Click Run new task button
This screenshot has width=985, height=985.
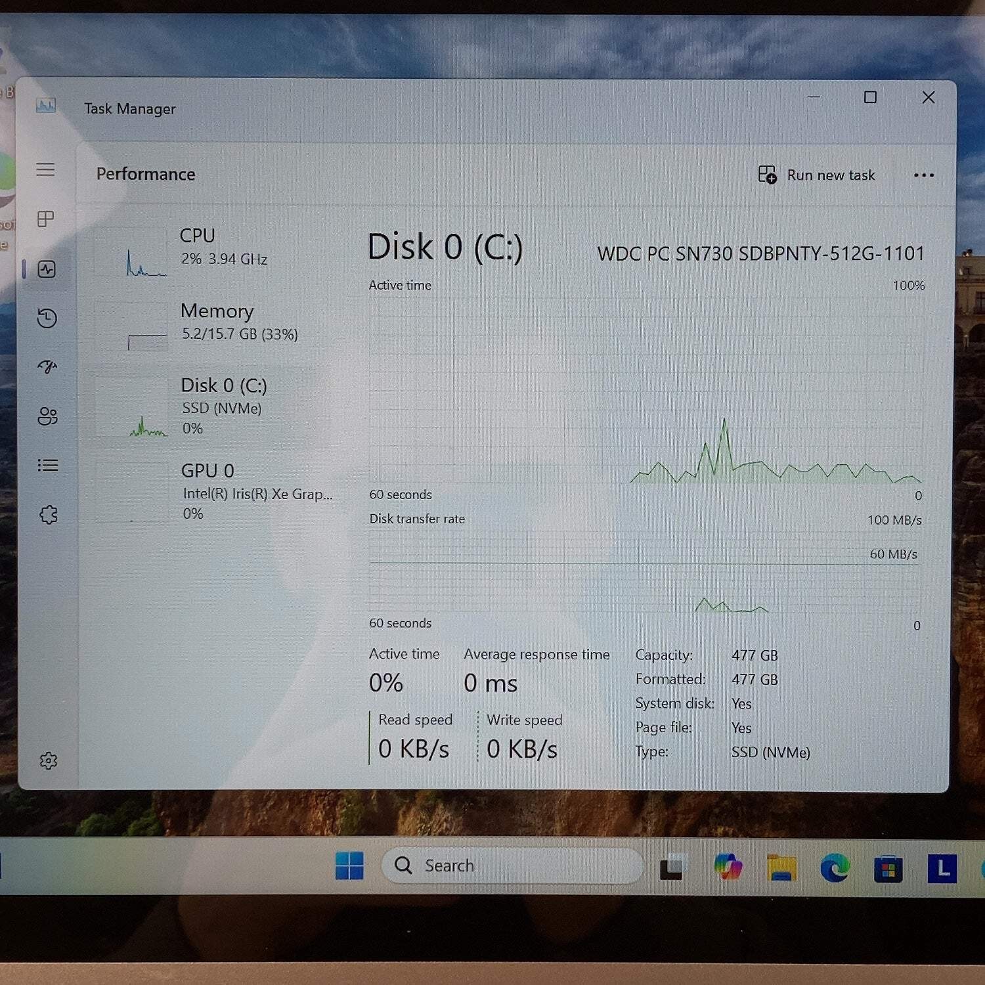tap(816, 175)
